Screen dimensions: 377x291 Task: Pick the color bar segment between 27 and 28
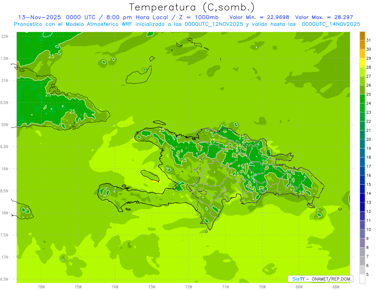pyautogui.click(x=362, y=72)
